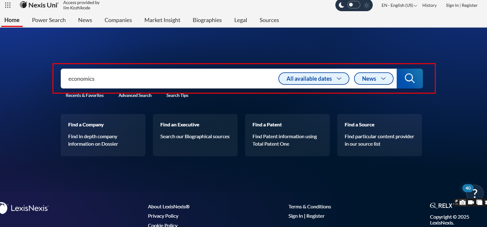Click the RELX logo in footer
The image size is (487, 227).
441,206
